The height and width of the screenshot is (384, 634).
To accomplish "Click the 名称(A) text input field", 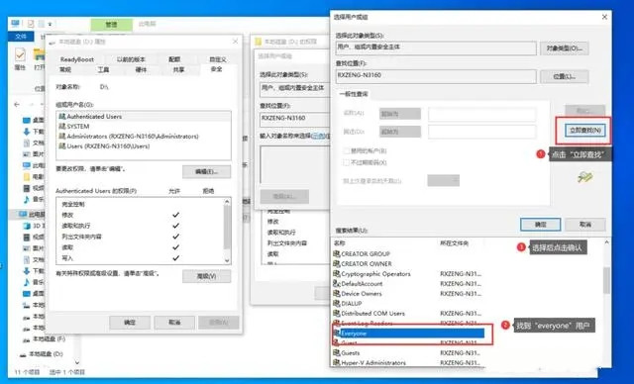I will (482, 114).
